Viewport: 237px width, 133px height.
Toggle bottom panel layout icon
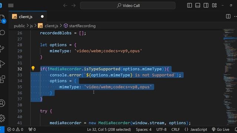pyautogui.click(x=198, y=6)
